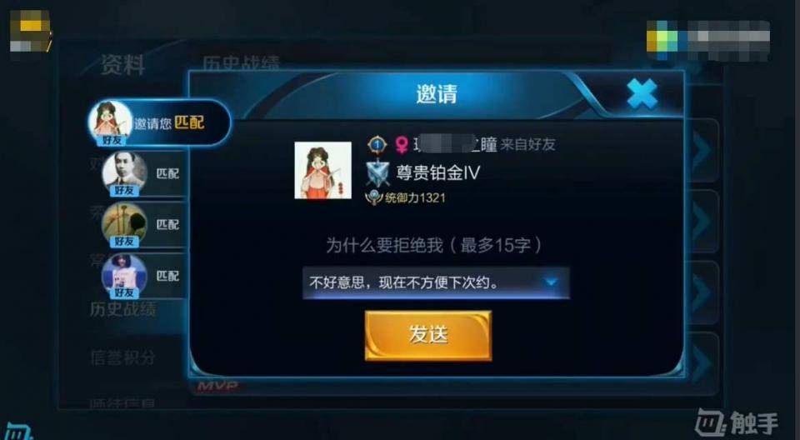The height and width of the screenshot is (440, 800).
Task: Open the top 邀请您匹配 invitation entry
Action: click(x=159, y=123)
